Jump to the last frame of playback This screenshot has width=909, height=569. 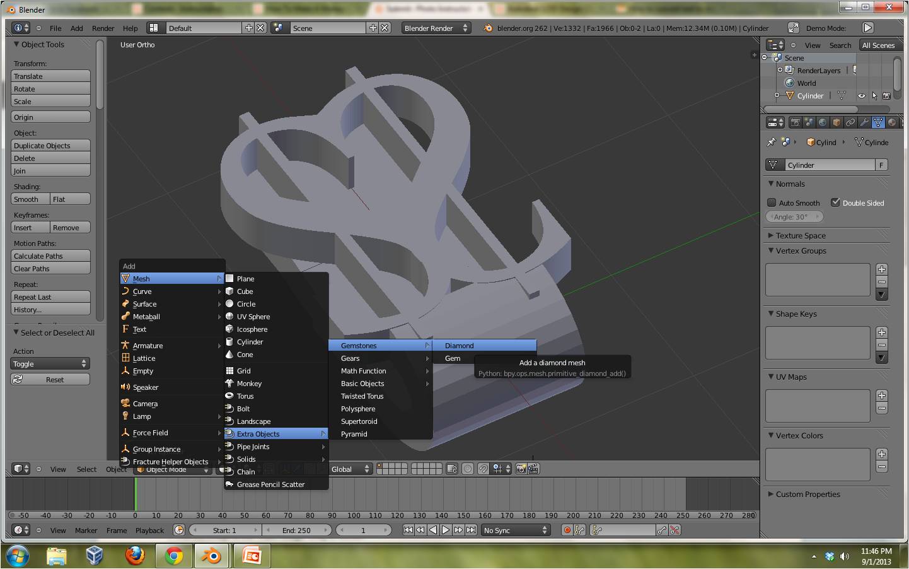click(x=471, y=530)
